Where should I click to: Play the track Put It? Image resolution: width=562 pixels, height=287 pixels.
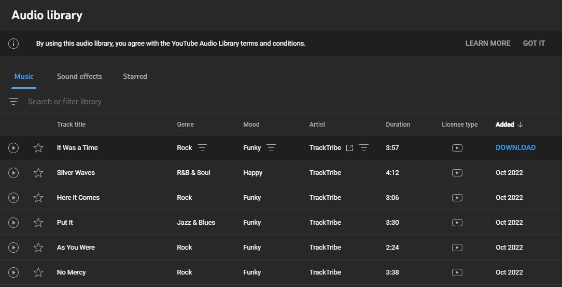tap(13, 223)
